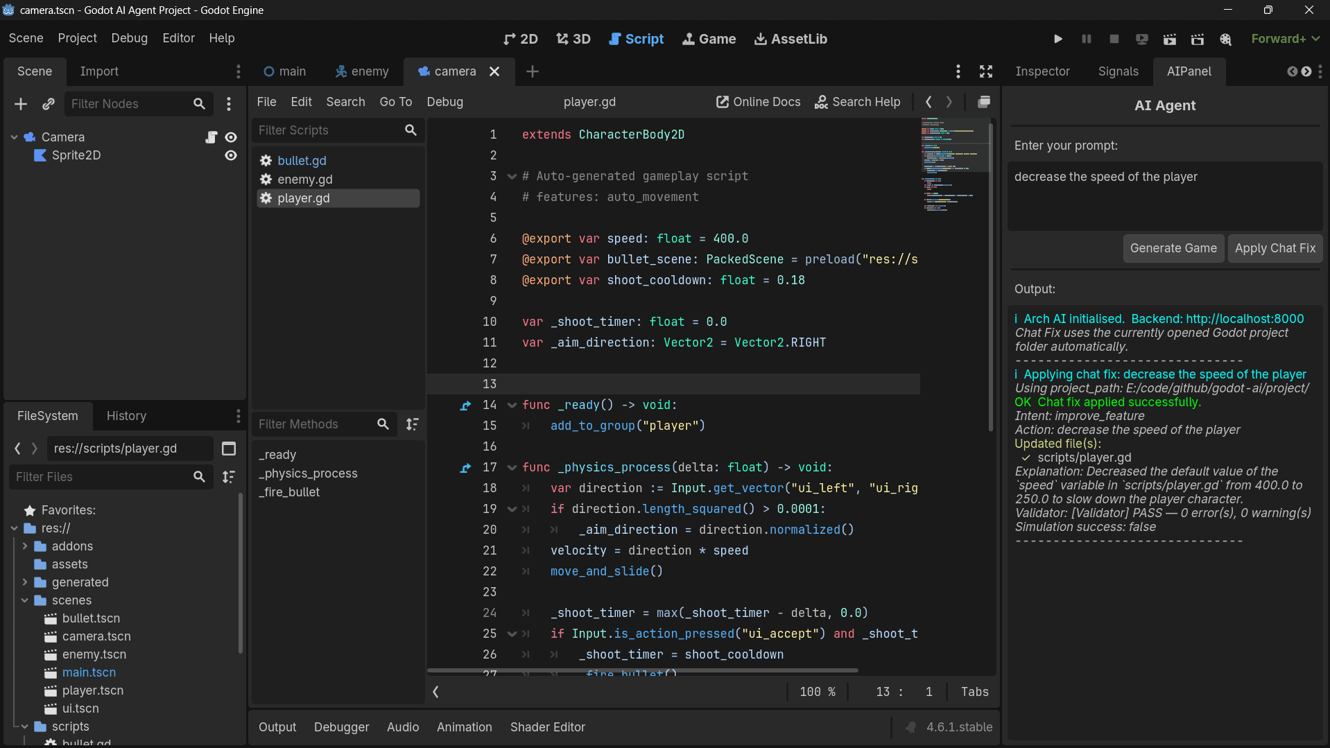
Task: Switch to 3D workspace
Action: point(573,39)
